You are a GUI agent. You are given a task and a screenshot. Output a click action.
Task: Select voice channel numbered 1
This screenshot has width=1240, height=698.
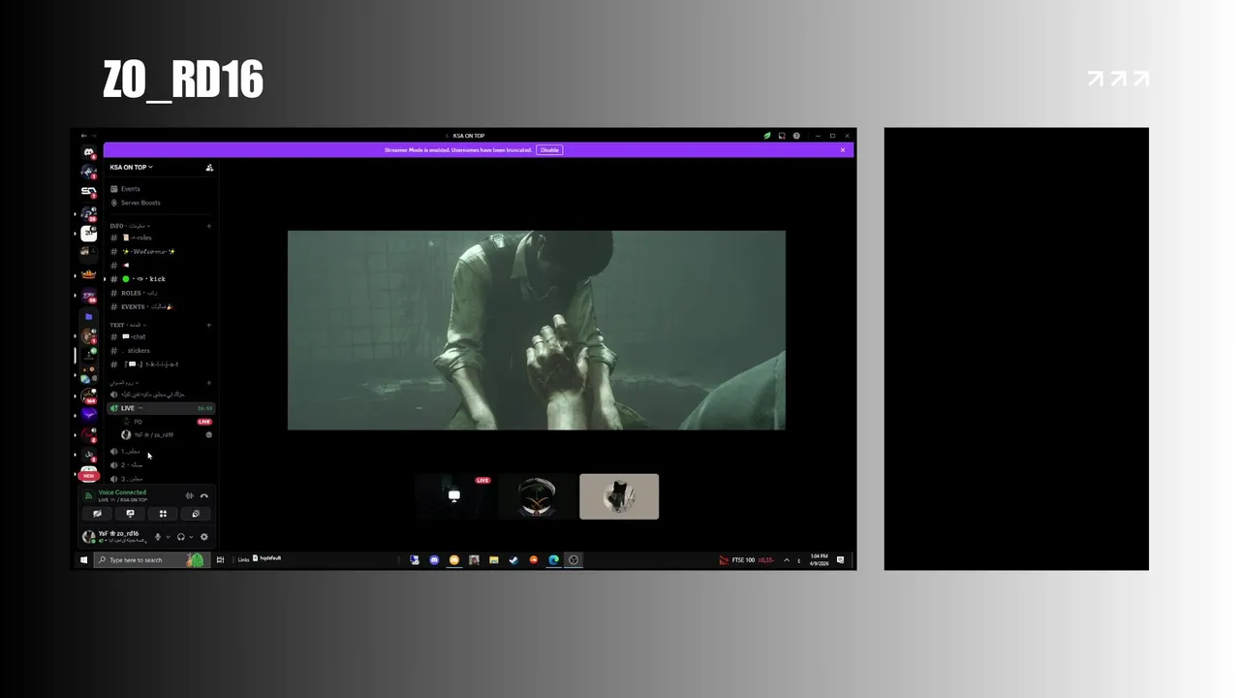161,451
